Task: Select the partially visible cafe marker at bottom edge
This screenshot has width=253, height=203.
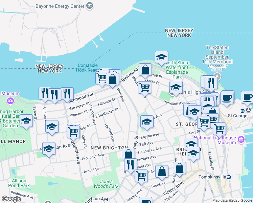Action: click(x=145, y=200)
